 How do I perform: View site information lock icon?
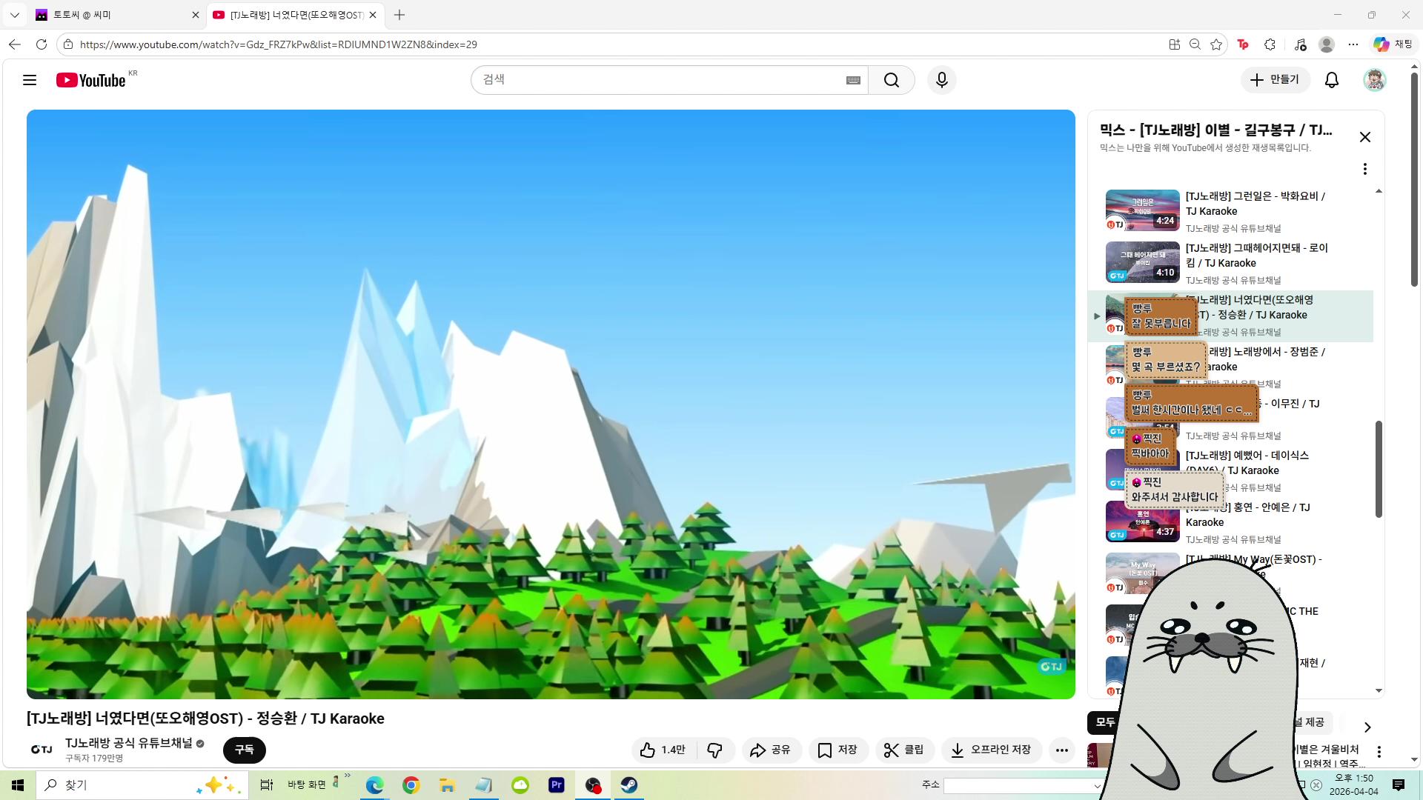[68, 44]
